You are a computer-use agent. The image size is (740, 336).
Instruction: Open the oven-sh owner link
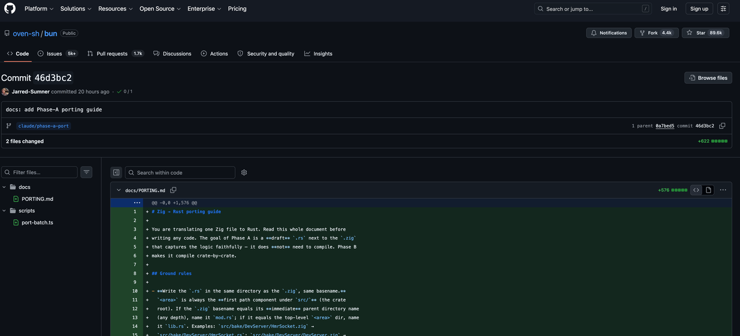(26, 34)
